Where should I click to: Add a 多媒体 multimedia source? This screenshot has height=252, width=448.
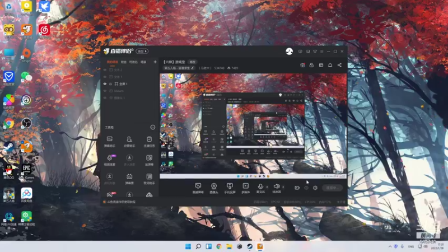[x=245, y=188]
